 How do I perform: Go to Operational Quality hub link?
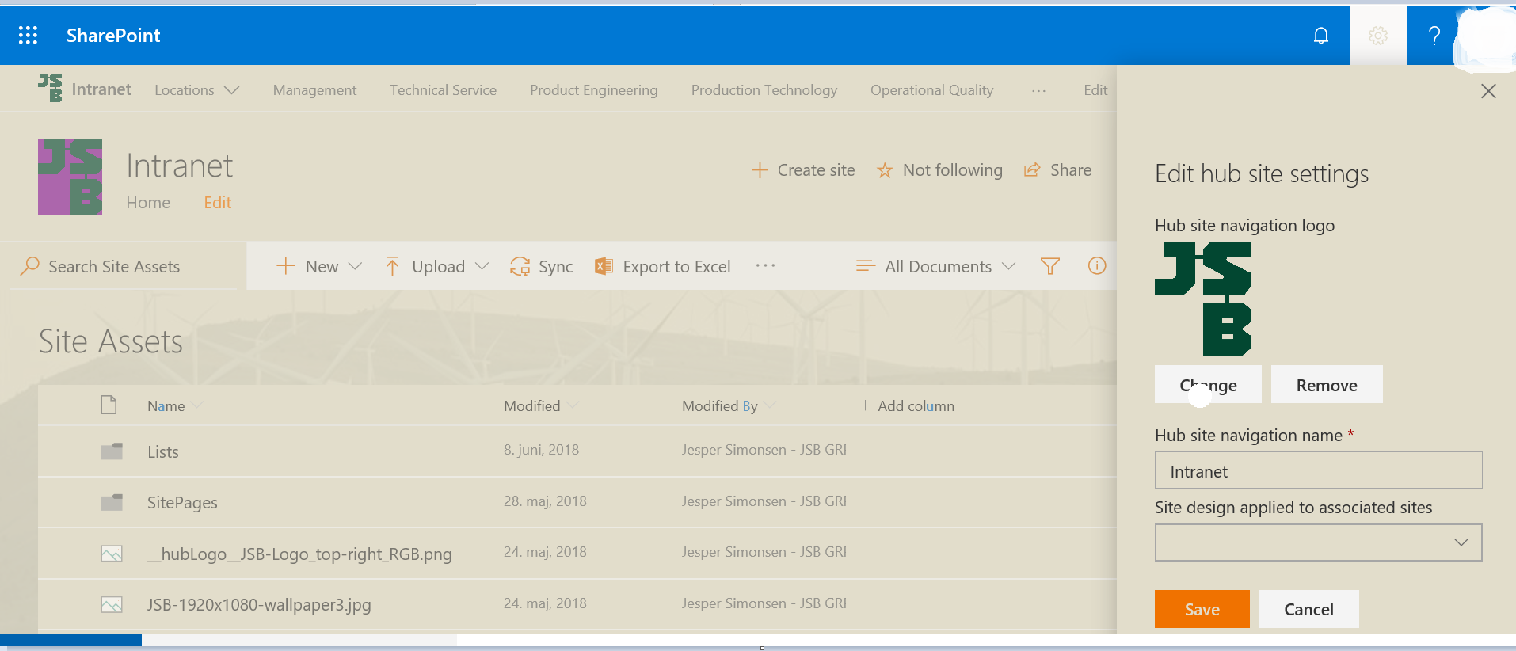tap(931, 90)
